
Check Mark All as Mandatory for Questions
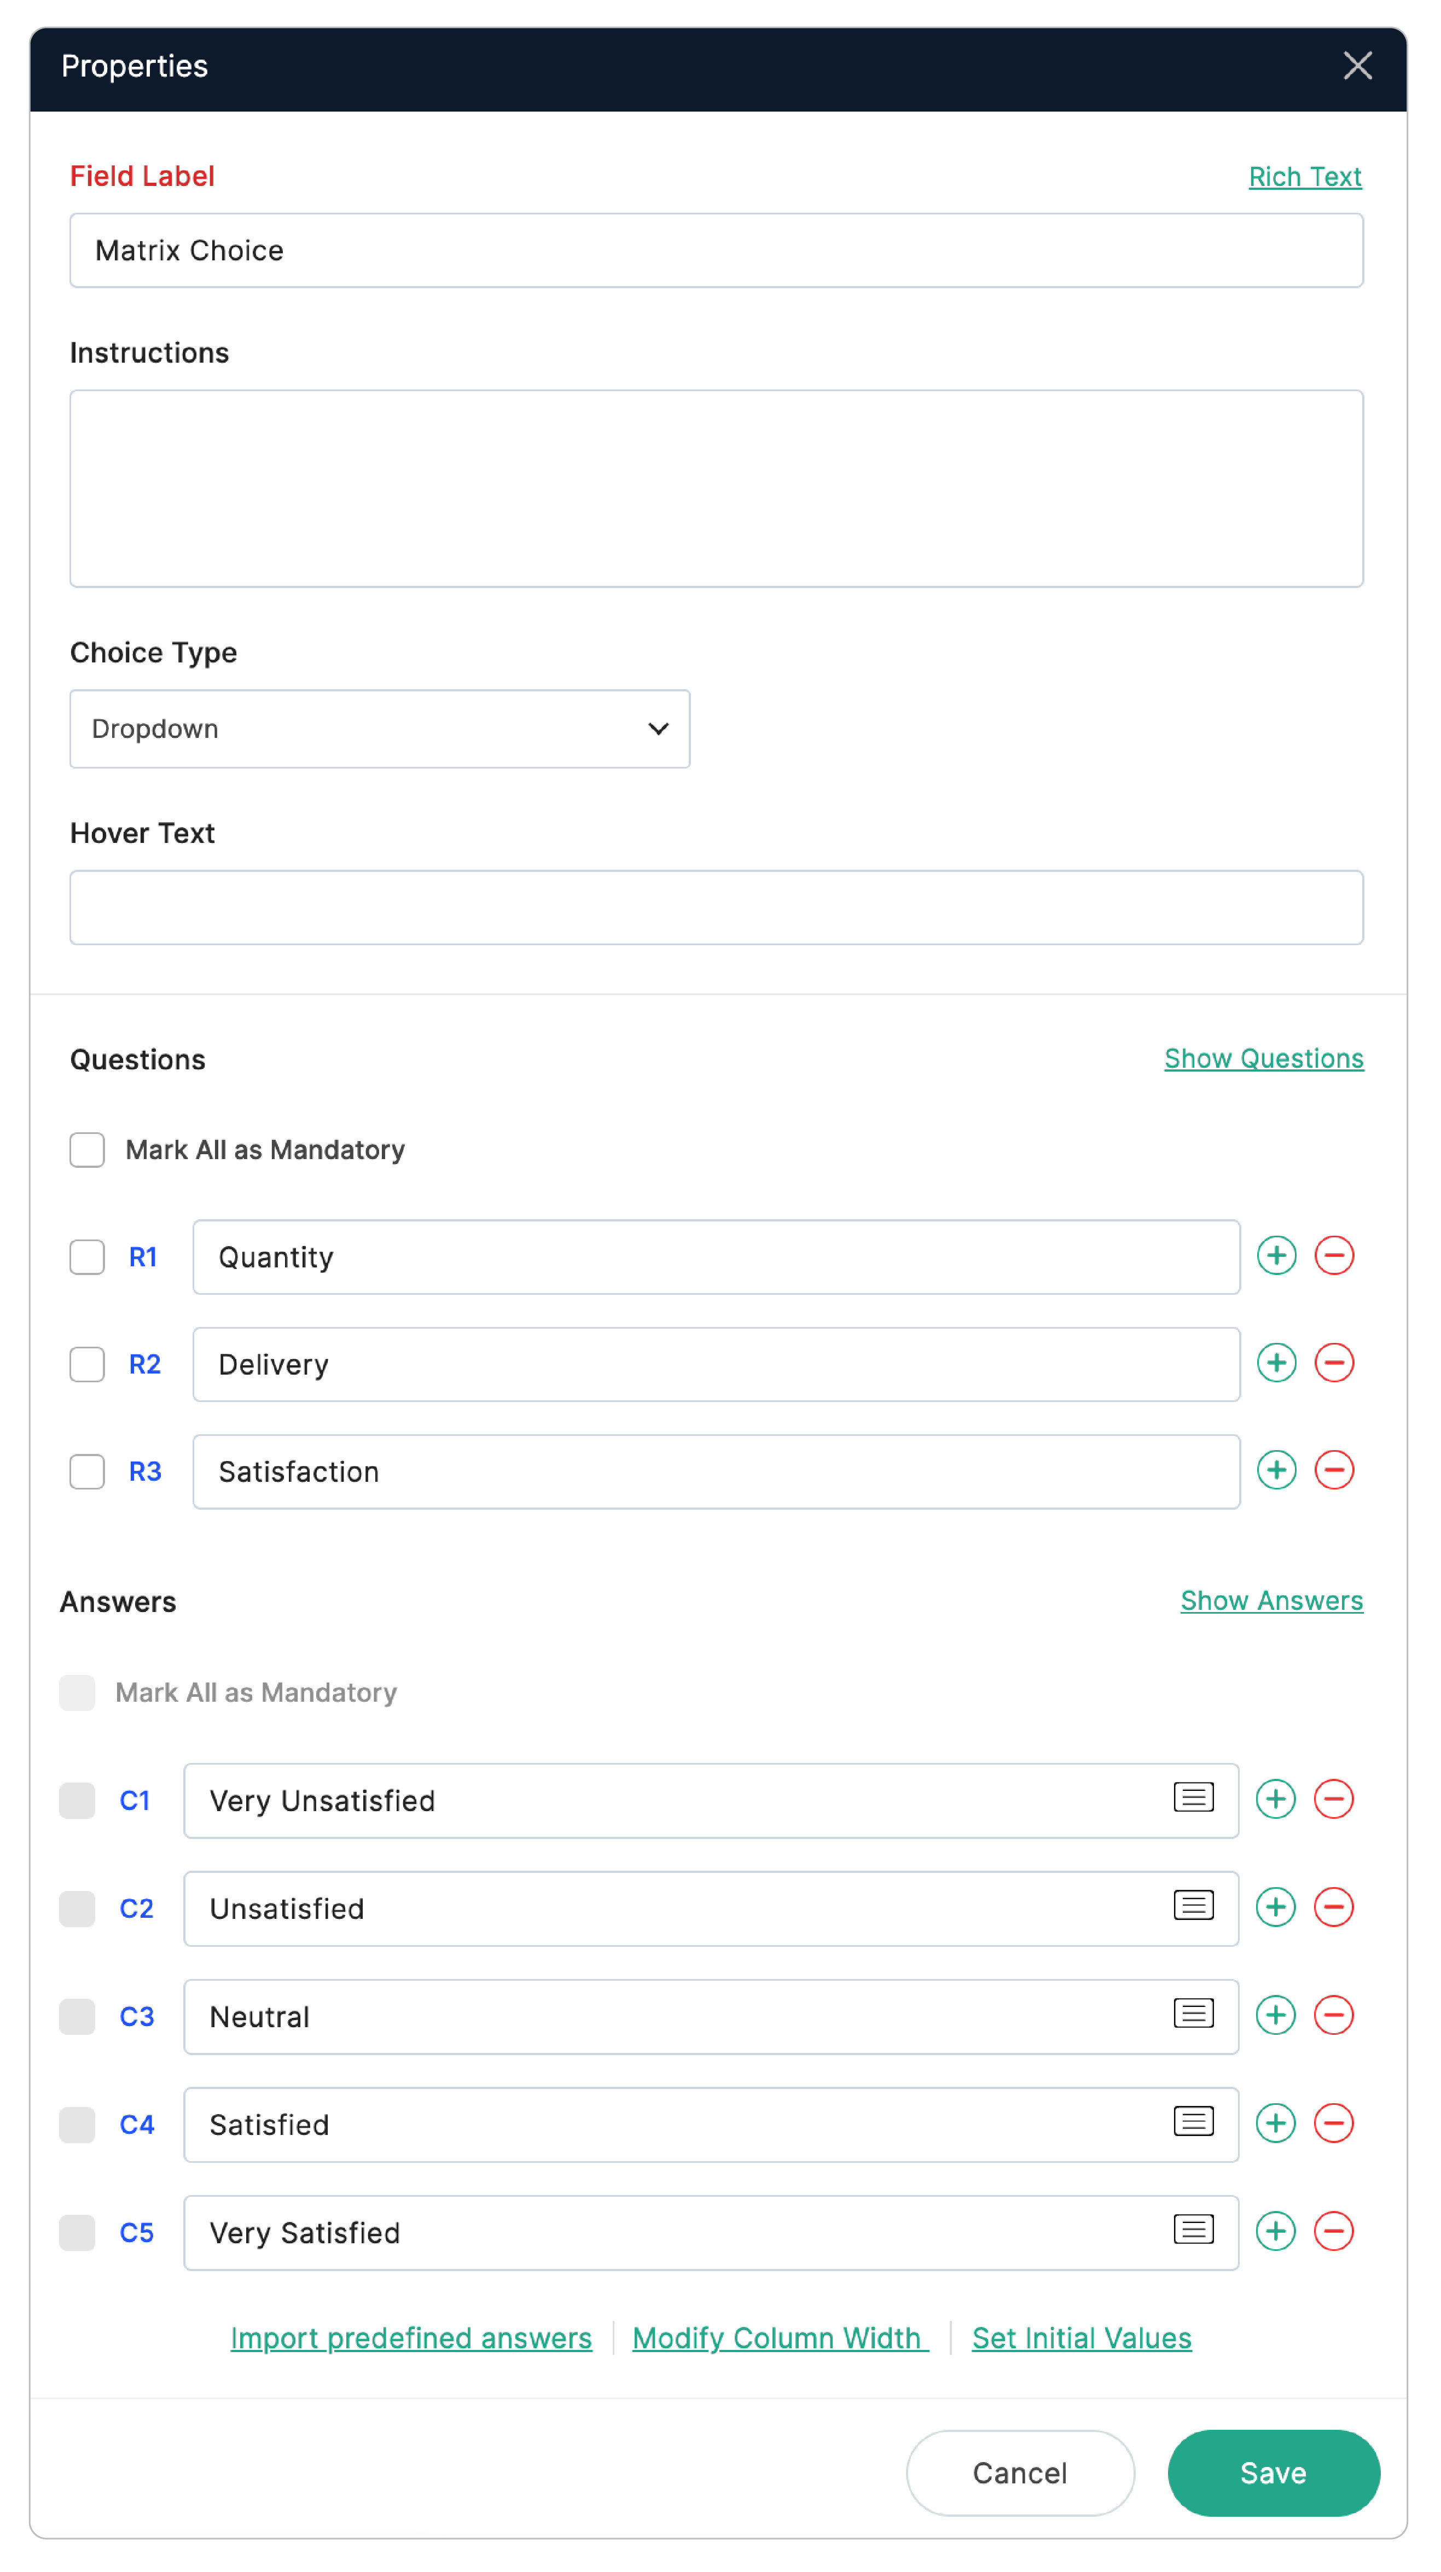coord(87,1149)
